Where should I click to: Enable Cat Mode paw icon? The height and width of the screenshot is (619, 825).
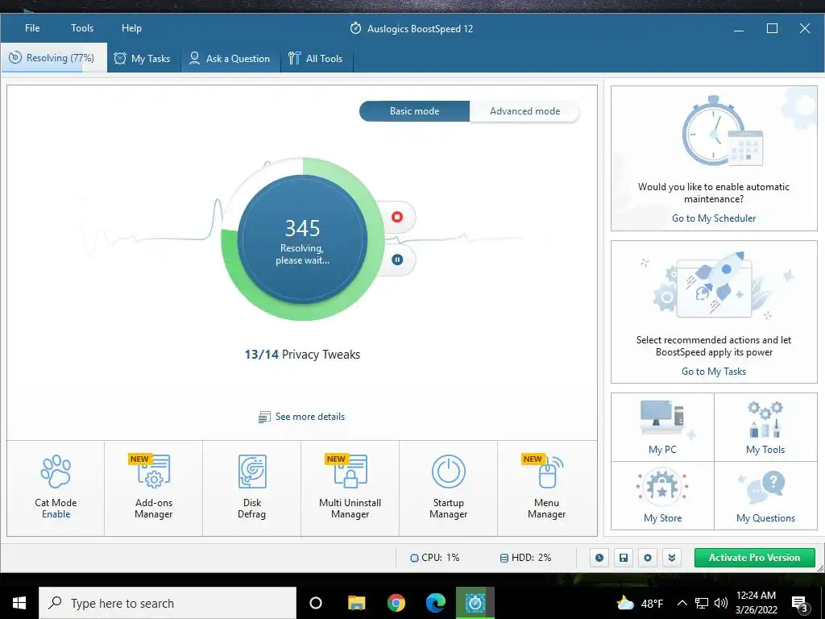point(56,472)
